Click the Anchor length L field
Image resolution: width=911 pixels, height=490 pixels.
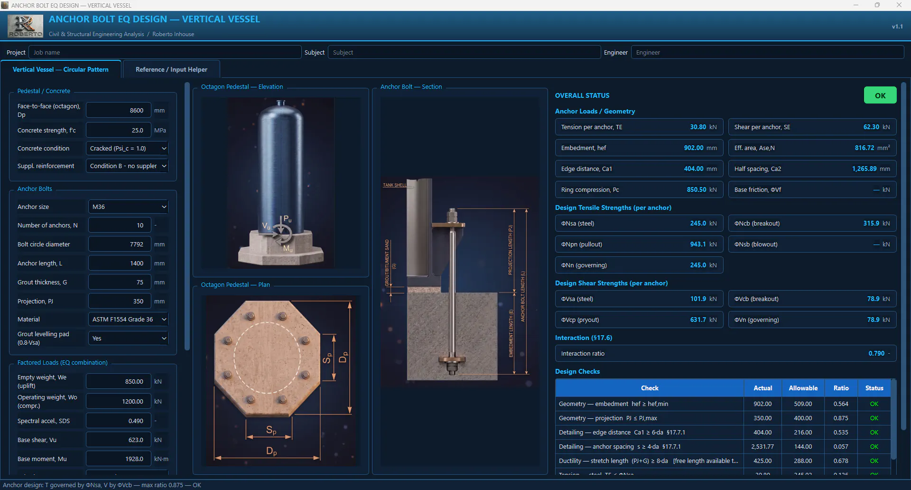tap(120, 263)
